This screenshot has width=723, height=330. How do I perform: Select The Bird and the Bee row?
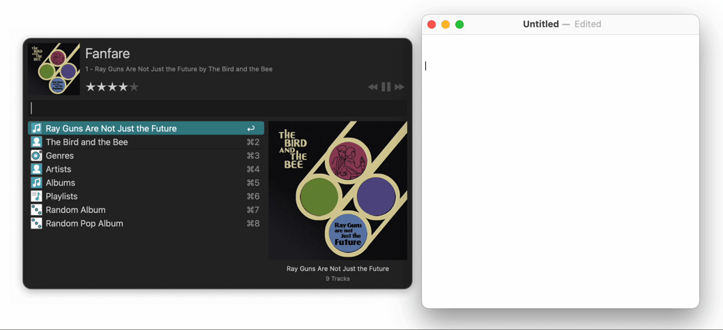pyautogui.click(x=146, y=142)
